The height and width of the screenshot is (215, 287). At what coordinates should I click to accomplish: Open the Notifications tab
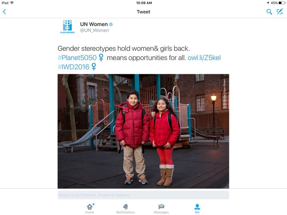click(x=126, y=208)
